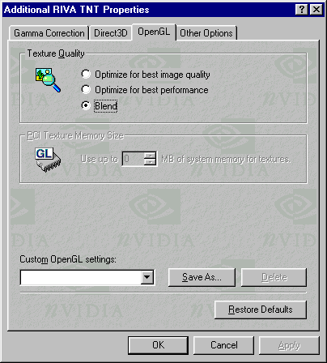Image resolution: width=327 pixels, height=363 pixels.
Task: Select the OpenGL tab
Action: 154,32
